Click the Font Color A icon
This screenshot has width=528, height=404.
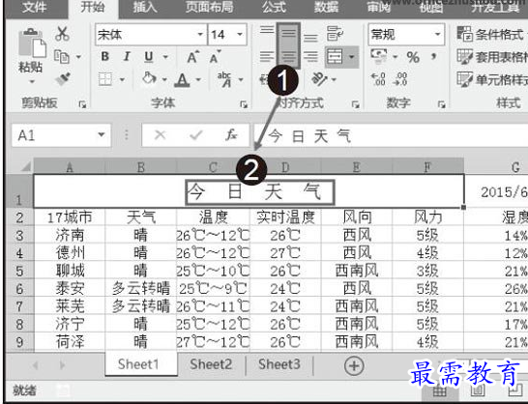(182, 80)
